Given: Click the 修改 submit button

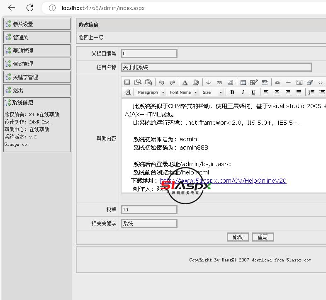Looking at the screenshot, I should tap(238, 237).
